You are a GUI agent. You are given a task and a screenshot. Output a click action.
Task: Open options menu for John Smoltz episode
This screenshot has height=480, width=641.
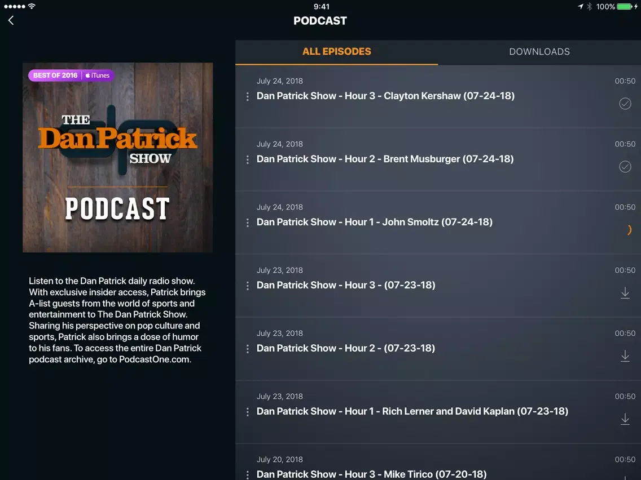(247, 223)
